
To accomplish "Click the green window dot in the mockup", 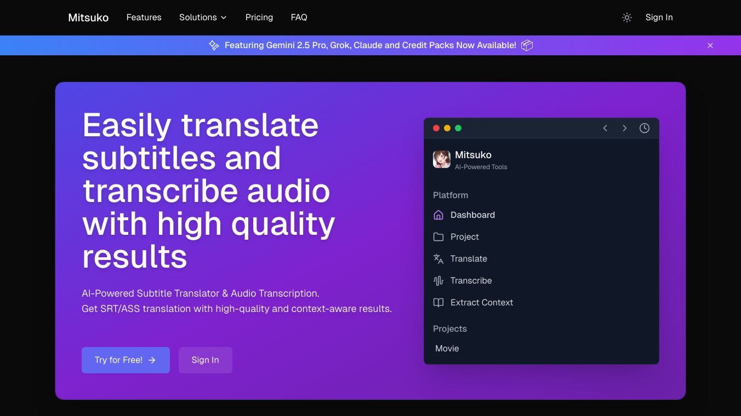I will coord(458,128).
